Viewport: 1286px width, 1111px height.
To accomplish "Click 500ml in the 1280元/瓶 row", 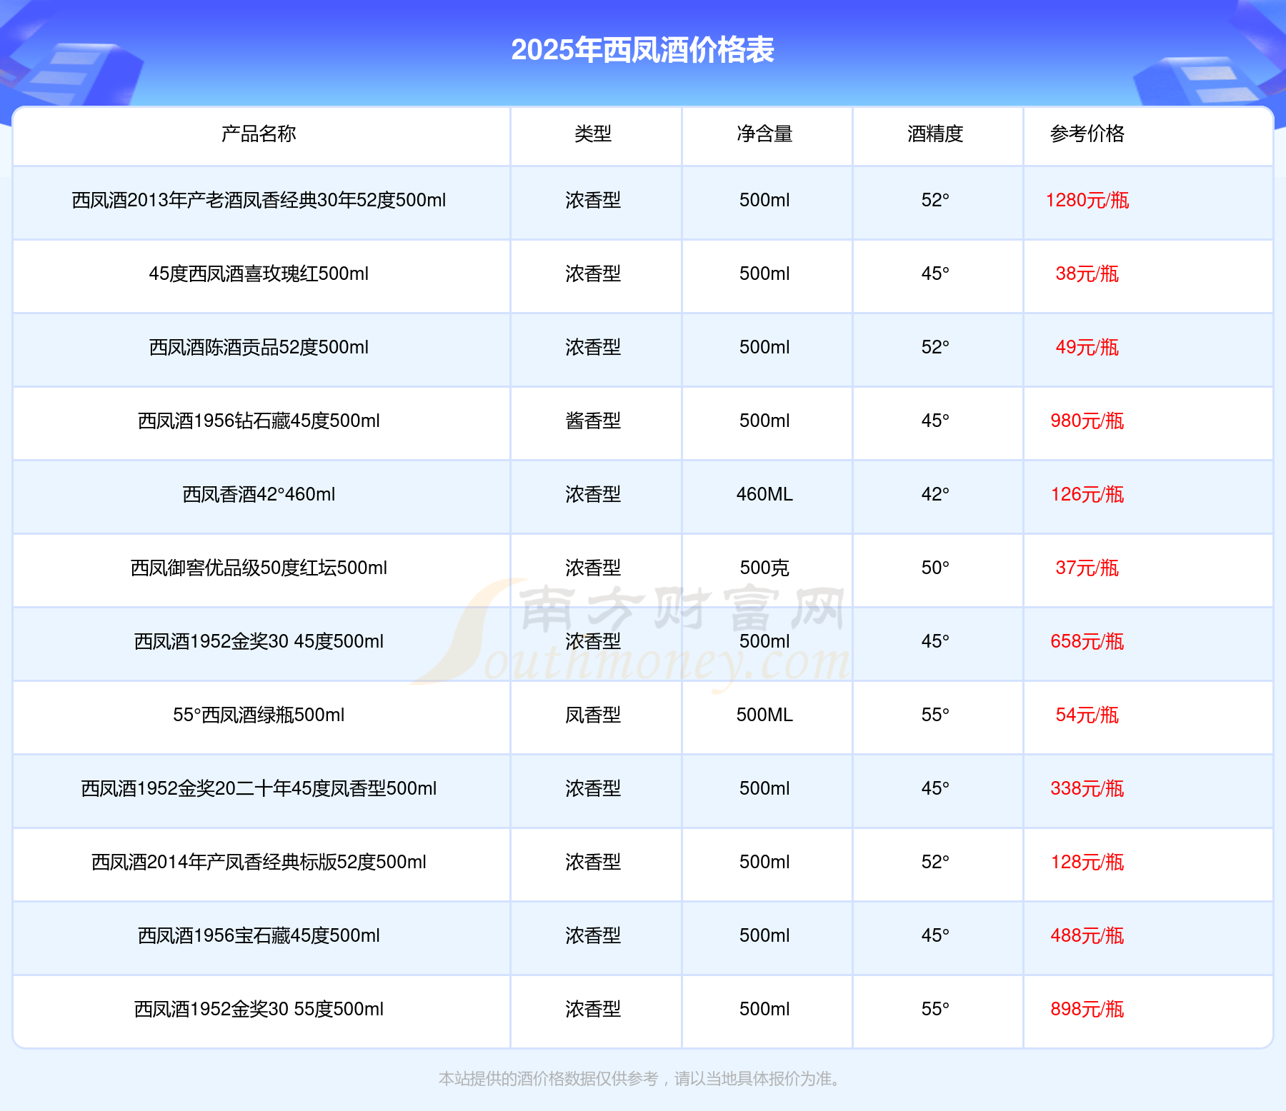I will tap(764, 200).
